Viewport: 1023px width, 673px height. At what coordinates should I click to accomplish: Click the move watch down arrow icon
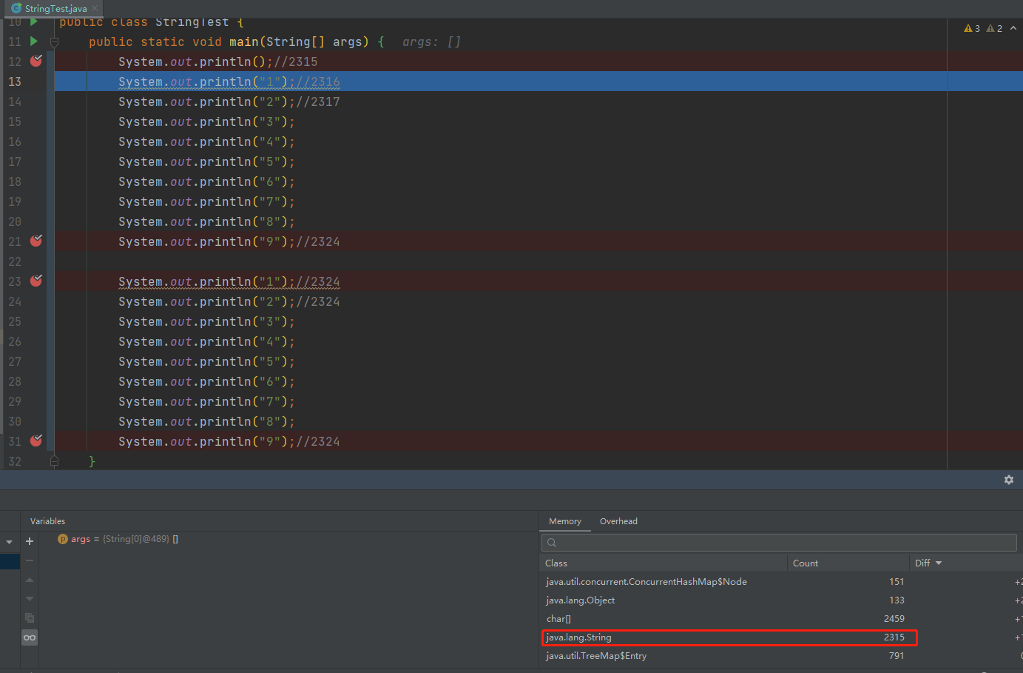point(30,598)
